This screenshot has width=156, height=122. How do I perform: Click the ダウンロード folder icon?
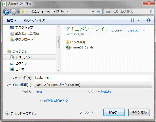point(12,40)
